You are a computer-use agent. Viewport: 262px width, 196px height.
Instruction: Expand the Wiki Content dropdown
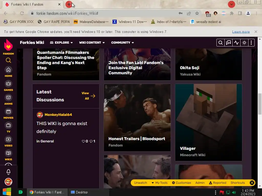[92, 43]
